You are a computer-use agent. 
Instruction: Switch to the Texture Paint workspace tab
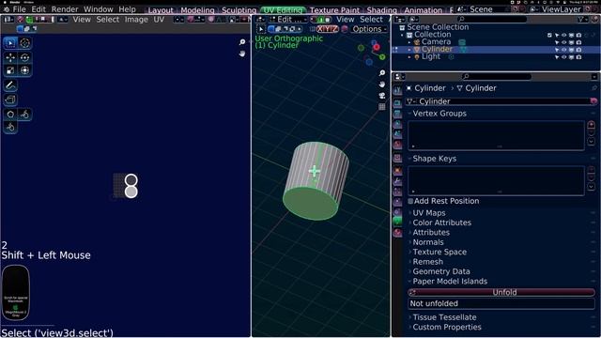pyautogui.click(x=334, y=10)
